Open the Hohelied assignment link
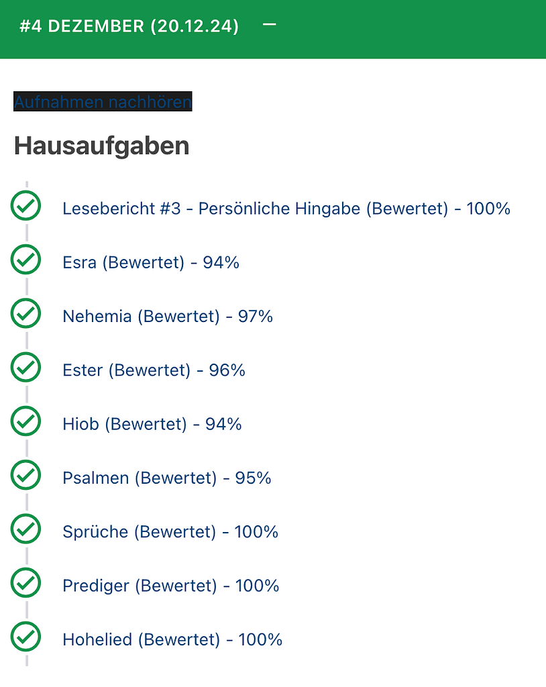Screen dimensions: 546x687 [x=172, y=639]
